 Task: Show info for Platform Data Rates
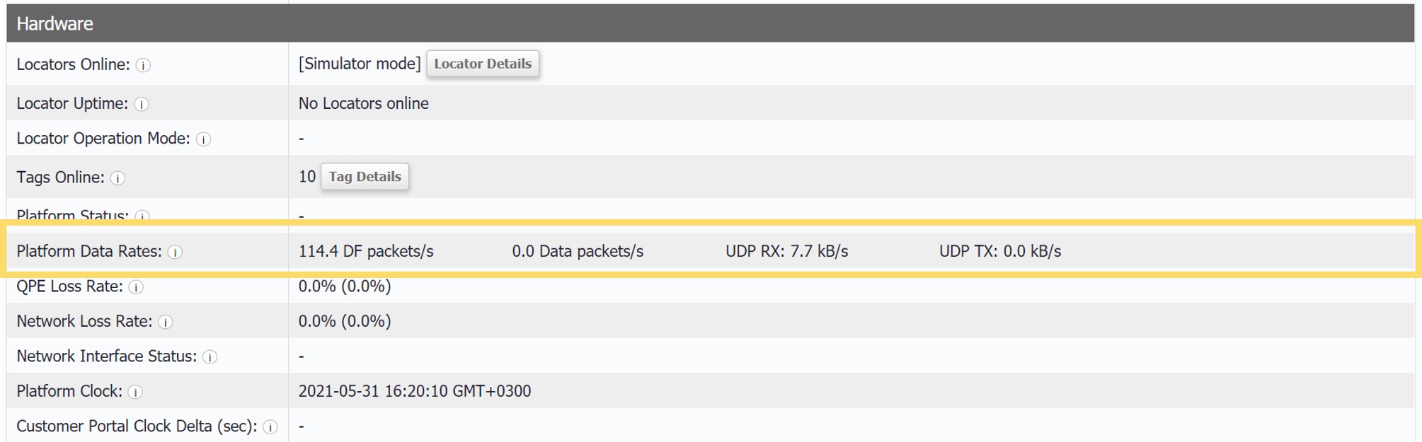(x=175, y=252)
